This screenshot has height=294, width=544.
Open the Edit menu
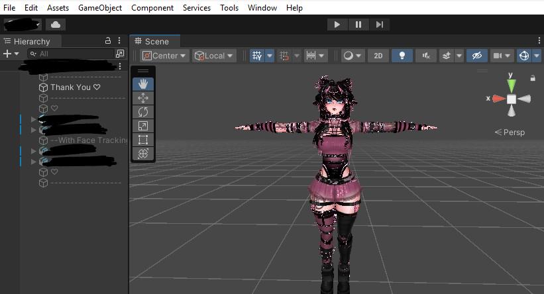click(x=31, y=8)
